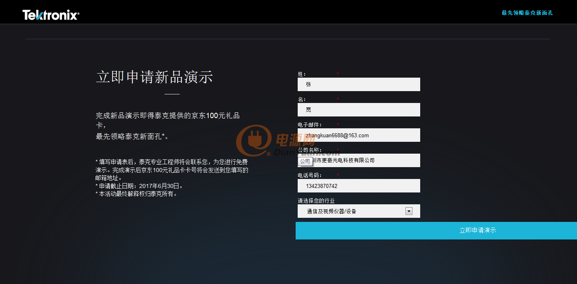
Task: Click the 本活动最终解释权归泰克所有 note
Action: tap(136, 194)
